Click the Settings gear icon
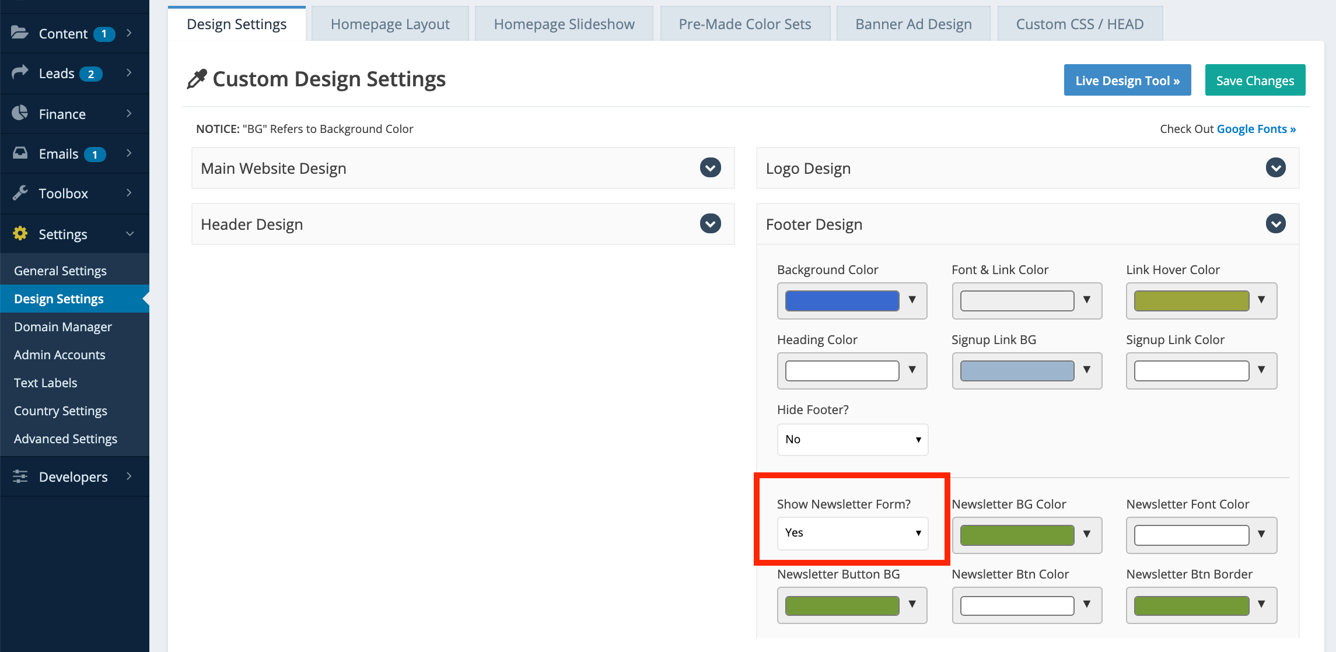The width and height of the screenshot is (1336, 652). click(20, 233)
